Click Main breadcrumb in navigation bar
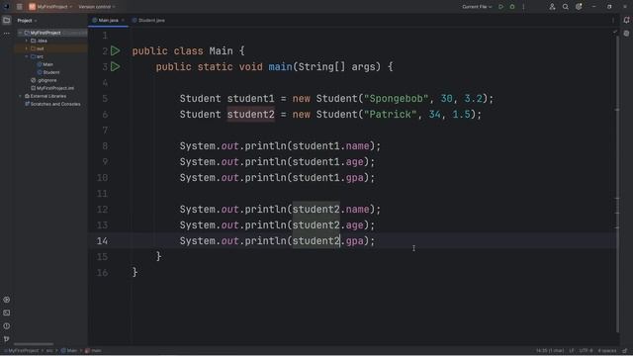 [x=69, y=351]
